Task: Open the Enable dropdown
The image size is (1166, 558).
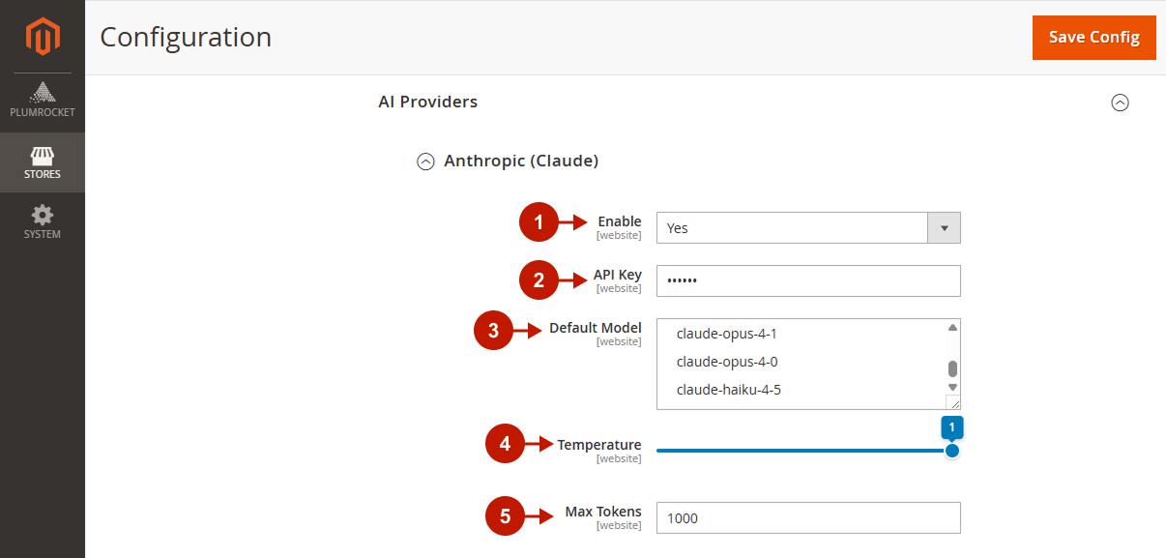Action: pyautogui.click(x=944, y=227)
